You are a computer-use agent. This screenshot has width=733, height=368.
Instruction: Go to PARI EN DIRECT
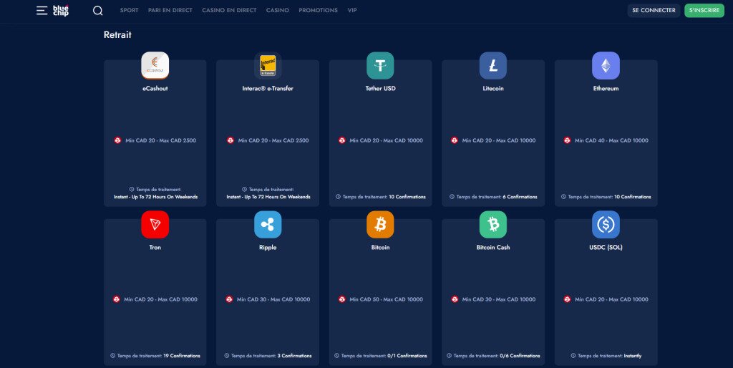(170, 10)
